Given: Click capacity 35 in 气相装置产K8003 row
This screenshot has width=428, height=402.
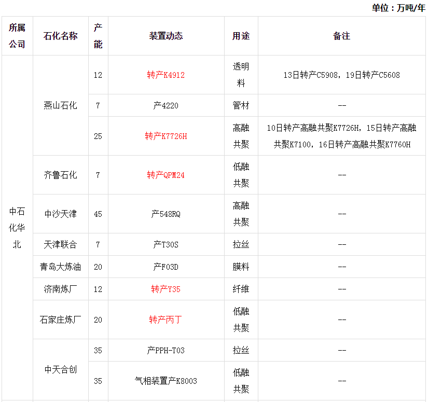Looking at the screenshot, I should 98,381.
